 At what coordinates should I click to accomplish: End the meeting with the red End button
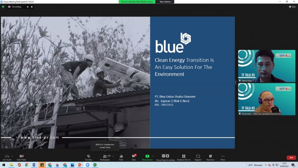point(291,157)
